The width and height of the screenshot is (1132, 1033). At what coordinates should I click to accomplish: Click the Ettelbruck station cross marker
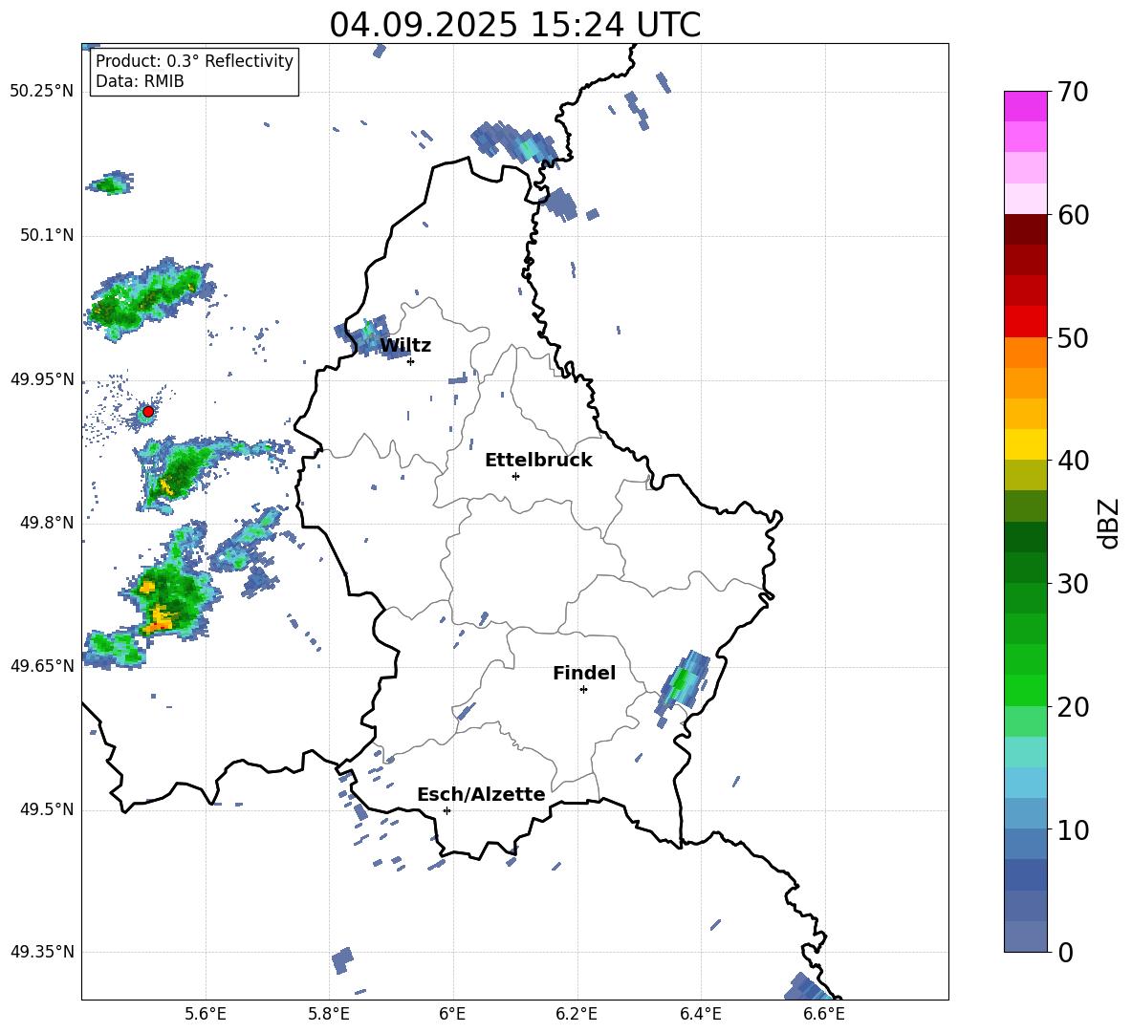[x=515, y=476]
